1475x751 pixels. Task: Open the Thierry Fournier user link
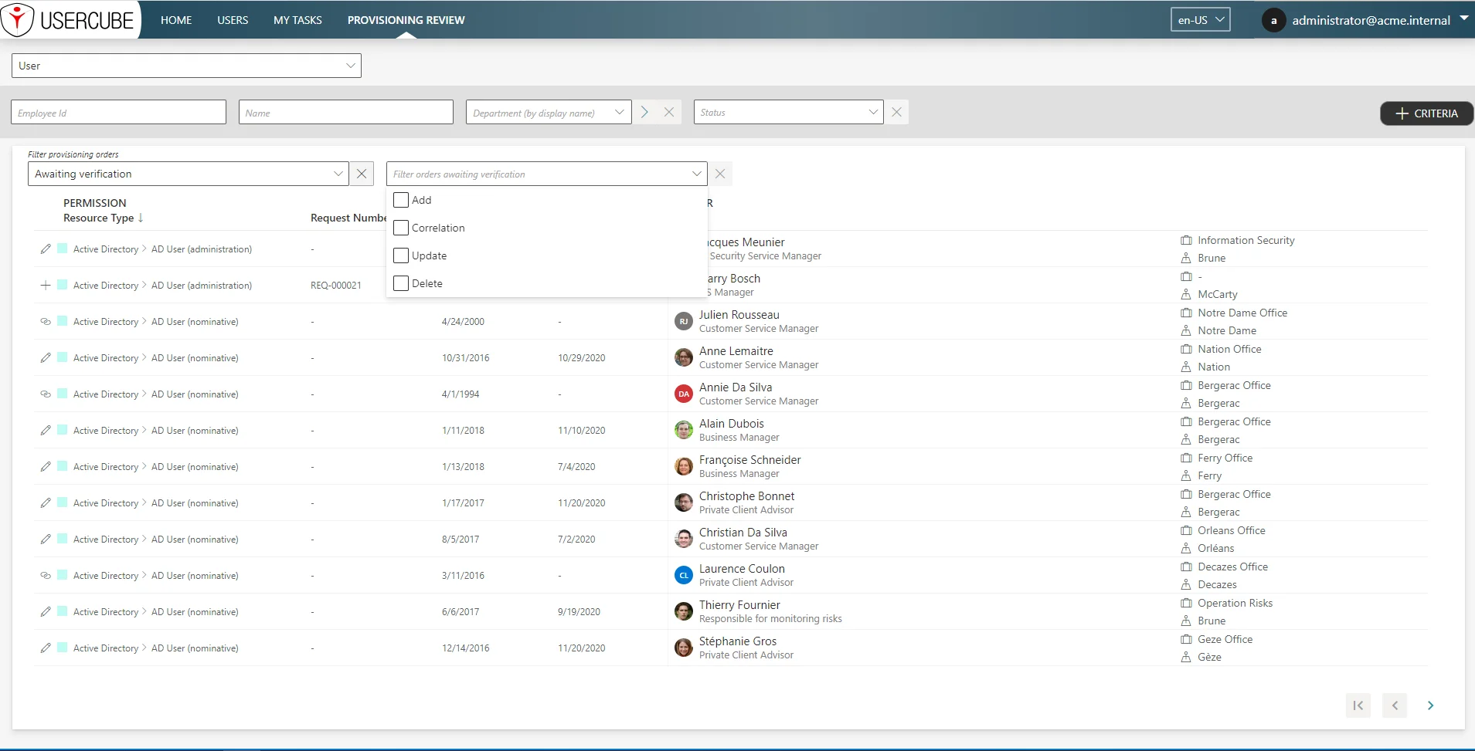click(739, 605)
